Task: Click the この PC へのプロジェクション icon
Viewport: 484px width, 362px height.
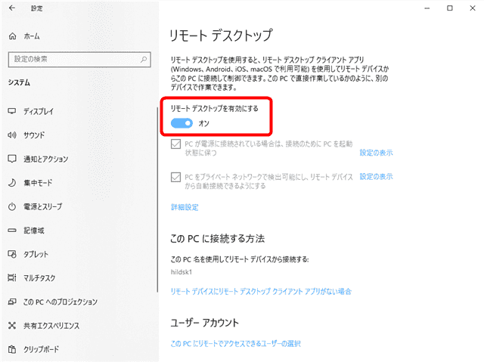Action: 12,302
